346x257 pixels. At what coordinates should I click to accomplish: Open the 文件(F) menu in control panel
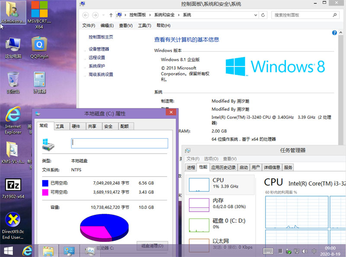89,25
